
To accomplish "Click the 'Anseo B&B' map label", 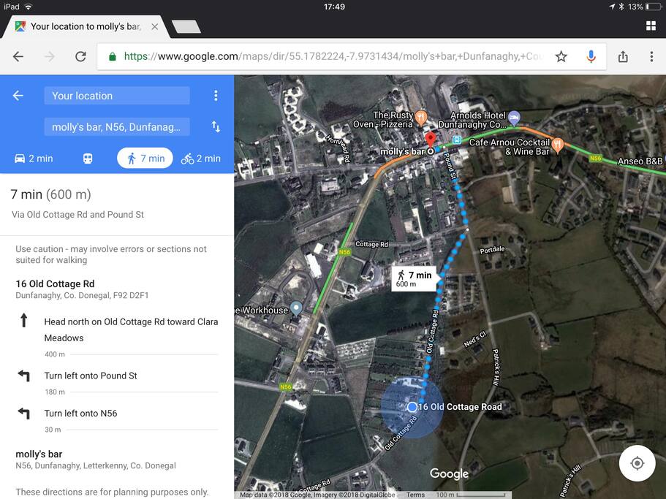I will [640, 161].
